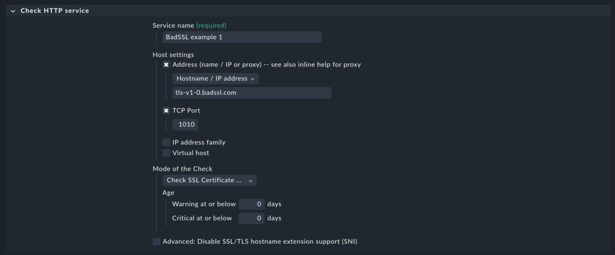Click the Virtual host label

click(x=191, y=153)
